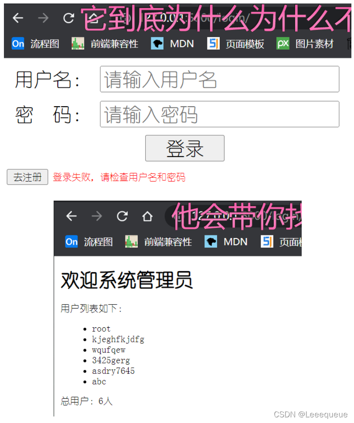Click the home icon in lower browser
Viewport: 354px width, 423px height.
[147, 216]
